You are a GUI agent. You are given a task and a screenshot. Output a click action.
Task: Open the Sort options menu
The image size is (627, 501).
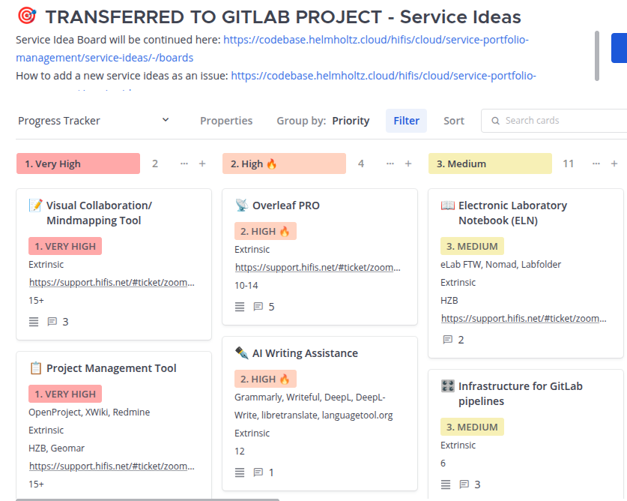(x=453, y=121)
